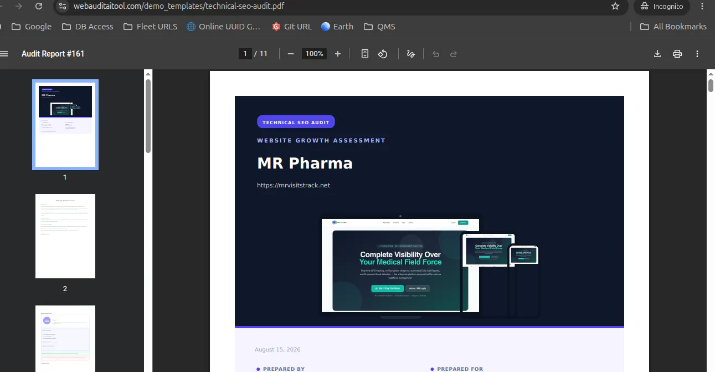Zoom in with the plus button

(338, 54)
